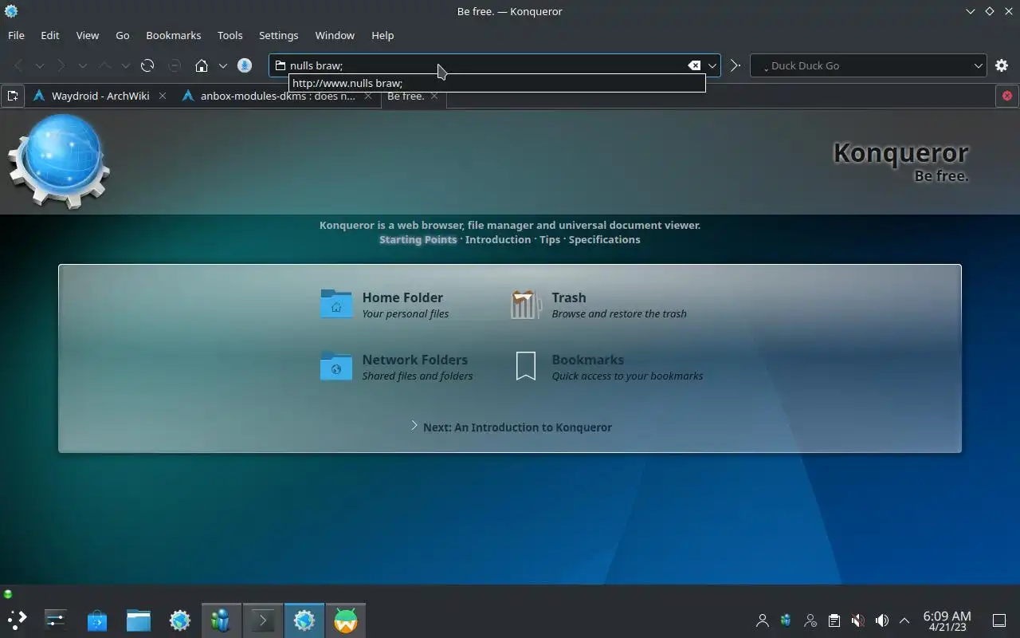
Task: Click the Konqueror window icon in title bar
Action: point(11,11)
